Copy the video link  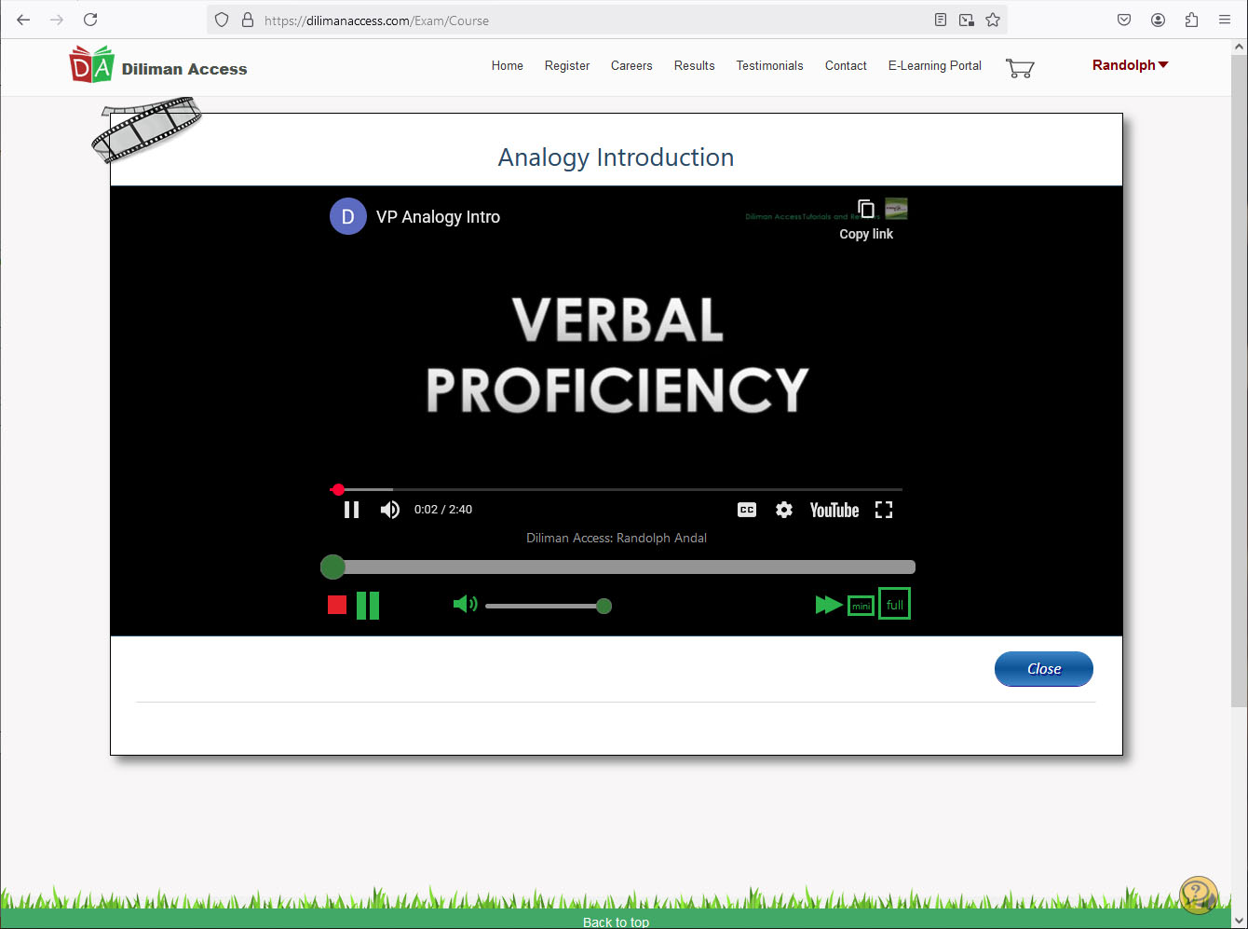pos(866,219)
